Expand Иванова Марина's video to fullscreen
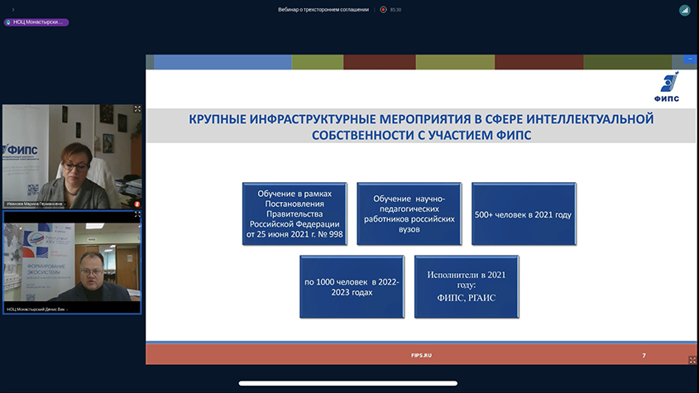699x393 pixels. click(x=137, y=109)
